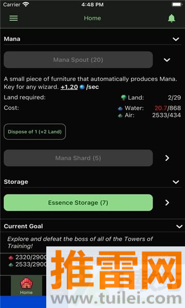This screenshot has width=185, height=308.
Task: Expand Mana Shard details arrow
Action: pyautogui.click(x=167, y=158)
